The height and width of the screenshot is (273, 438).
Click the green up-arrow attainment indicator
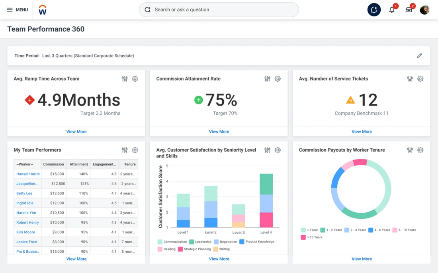(198, 100)
